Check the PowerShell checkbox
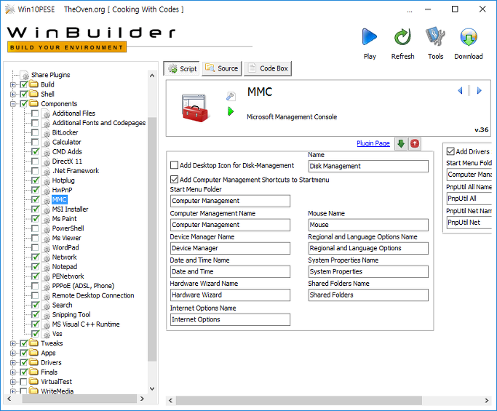Image resolution: width=497 pixels, height=411 pixels. [35, 228]
